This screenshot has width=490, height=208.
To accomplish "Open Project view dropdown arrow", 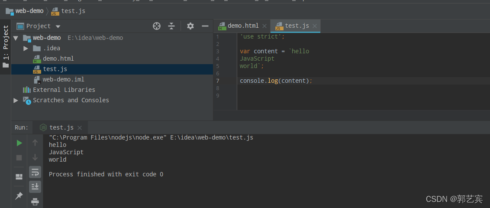I will click(x=58, y=26).
